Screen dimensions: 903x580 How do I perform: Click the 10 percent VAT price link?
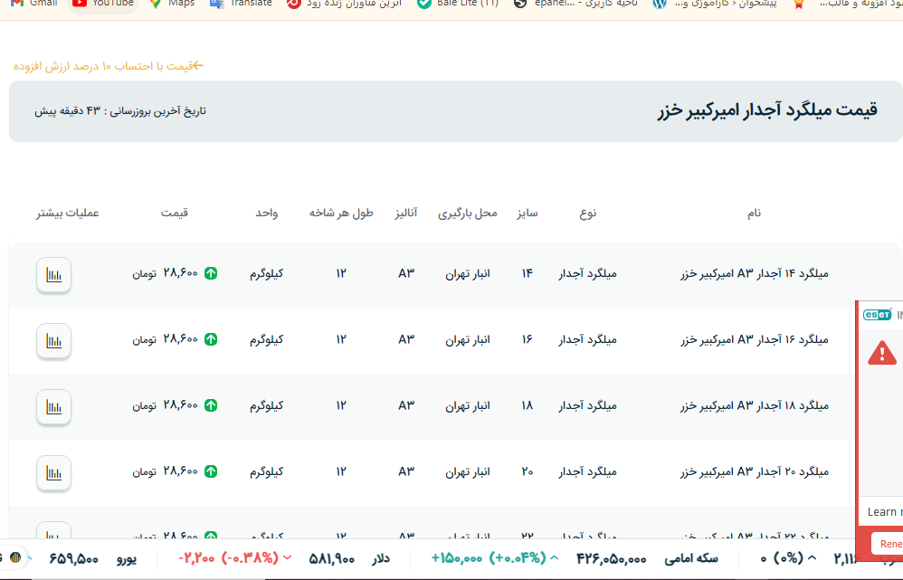click(x=109, y=66)
